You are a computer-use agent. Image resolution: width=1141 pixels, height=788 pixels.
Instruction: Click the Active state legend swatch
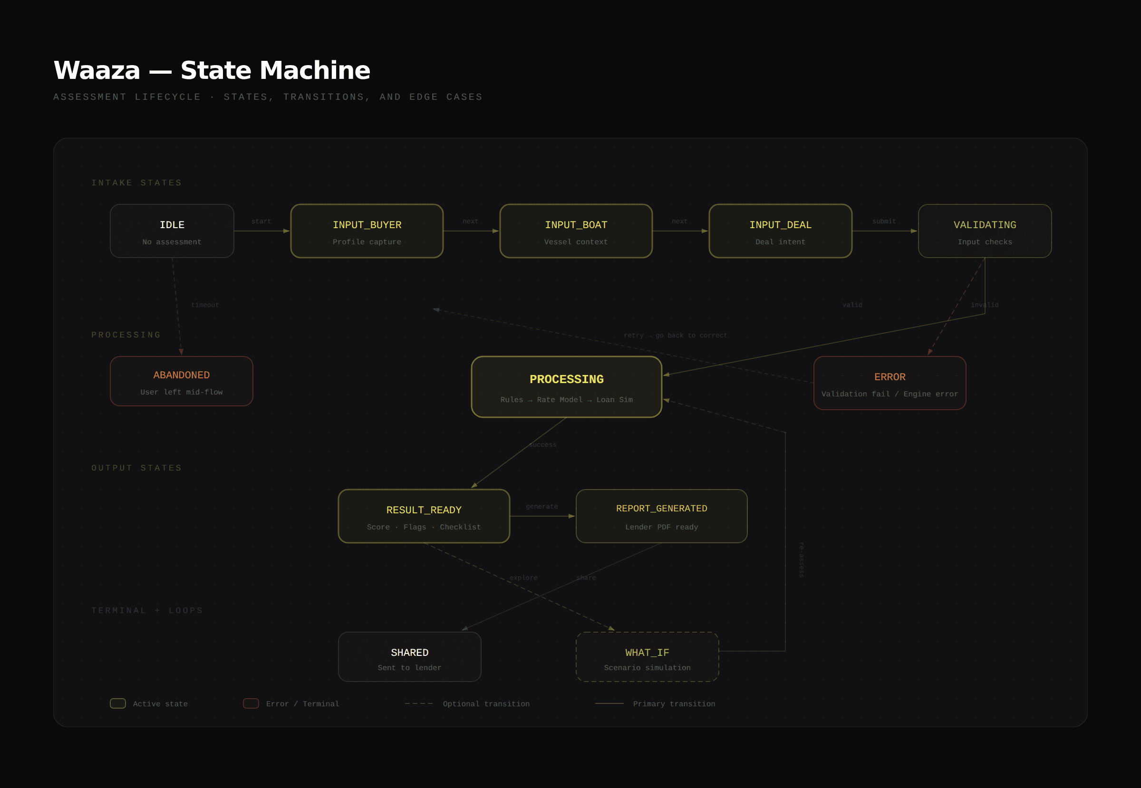coord(117,703)
